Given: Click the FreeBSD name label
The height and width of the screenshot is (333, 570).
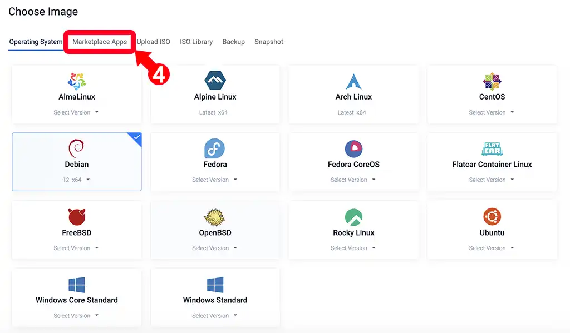Looking at the screenshot, I should point(77,233).
